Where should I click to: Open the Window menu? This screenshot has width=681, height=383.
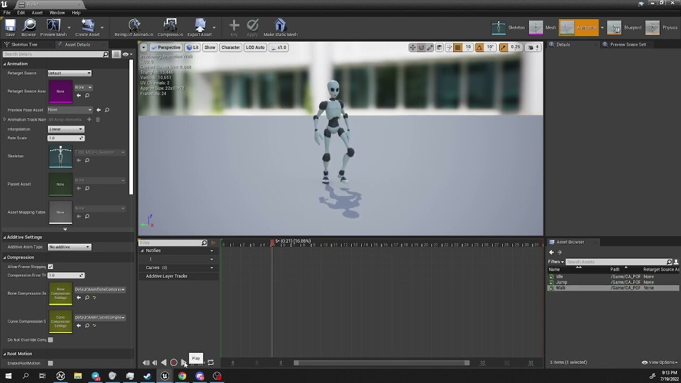coord(57,12)
